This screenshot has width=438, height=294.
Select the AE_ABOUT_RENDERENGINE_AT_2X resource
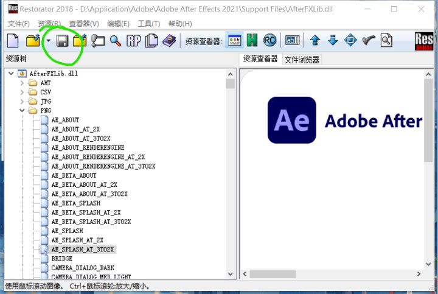point(98,157)
